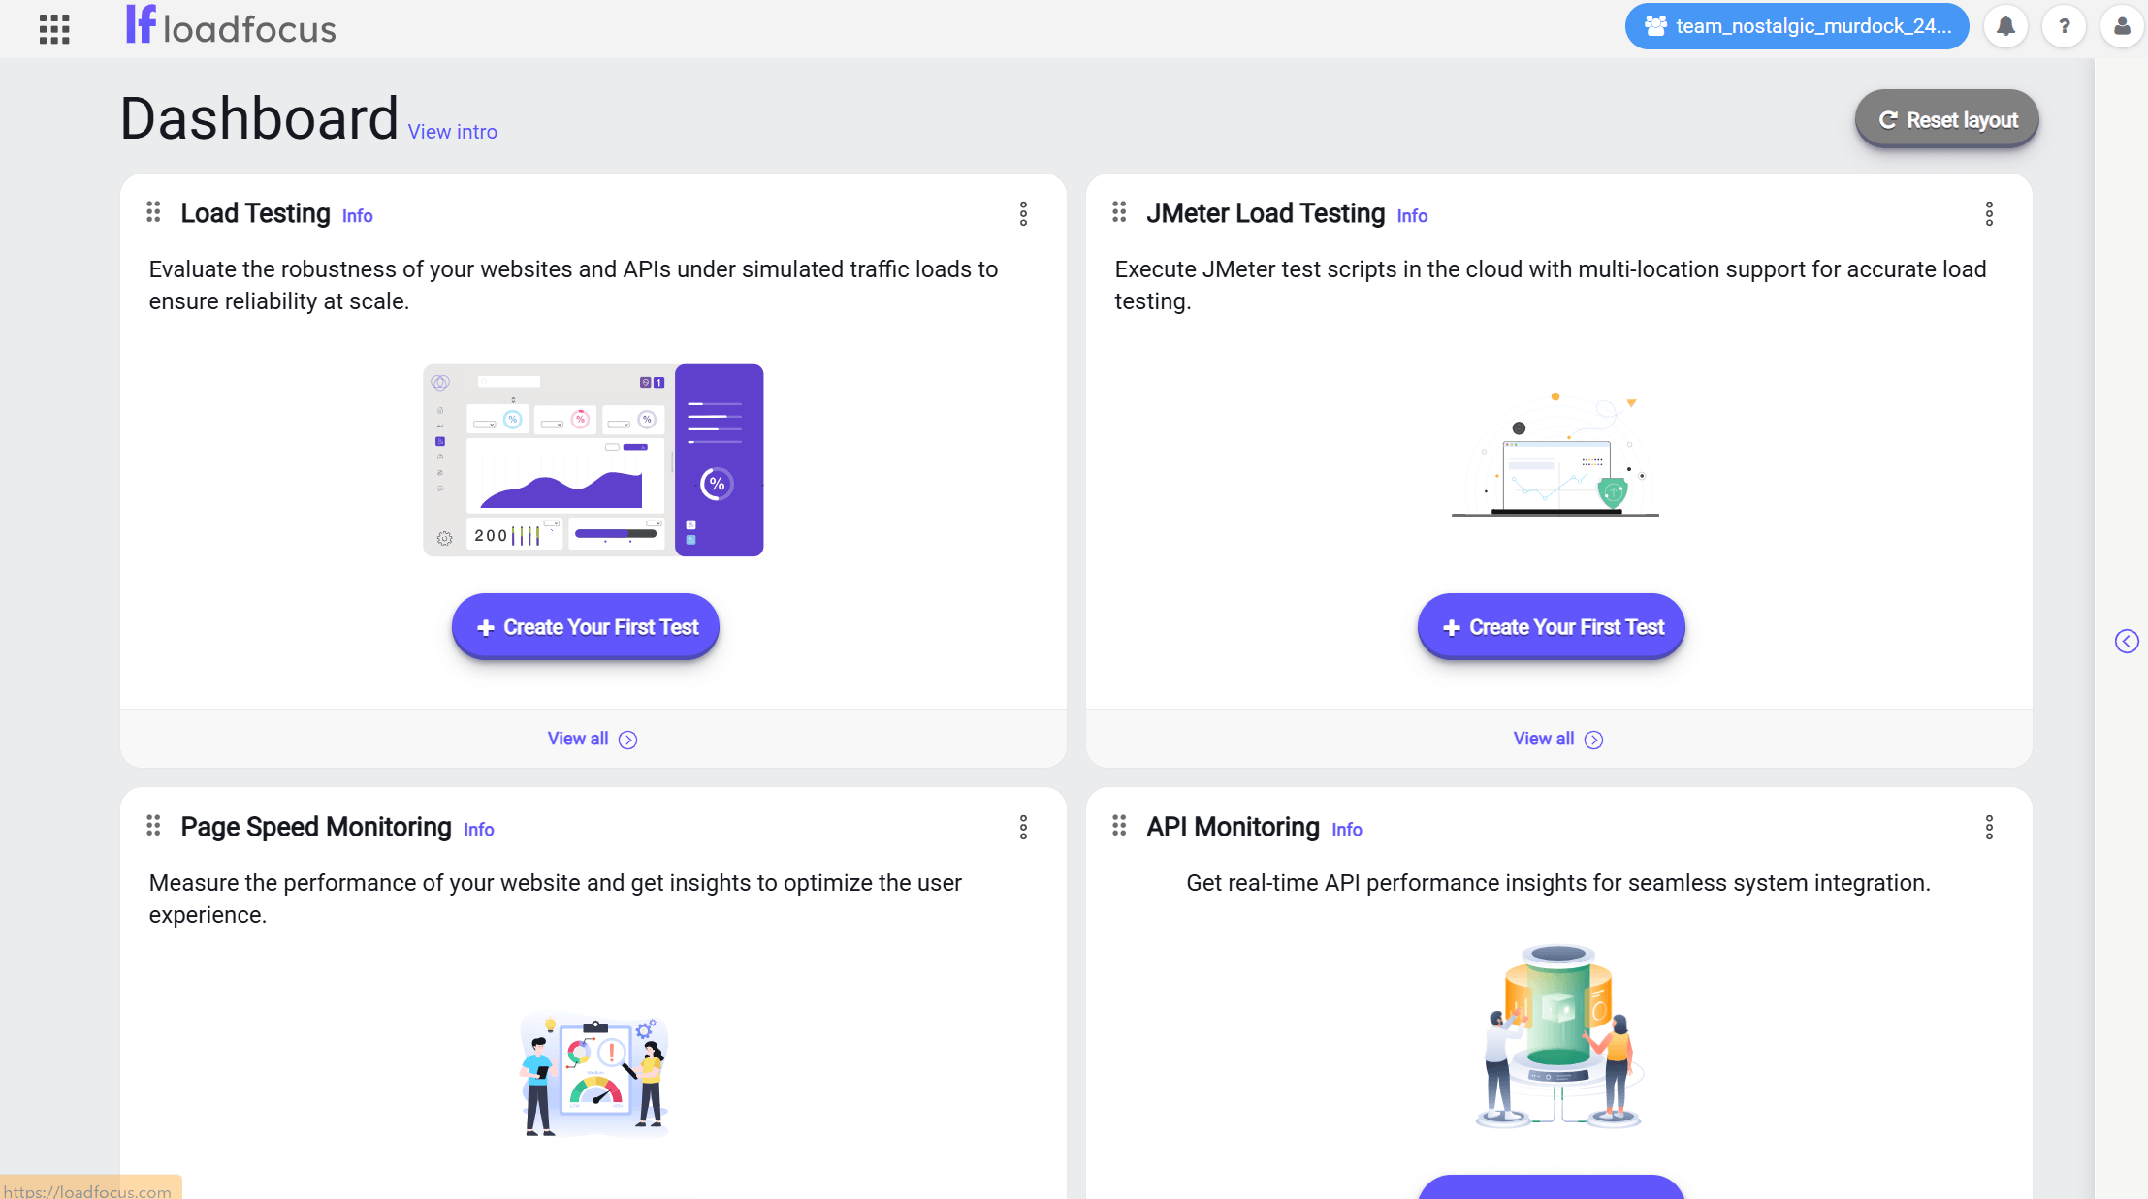Screen dimensions: 2148x1199
Task: Grab the Load Testing card drag handle
Action: coord(153,212)
